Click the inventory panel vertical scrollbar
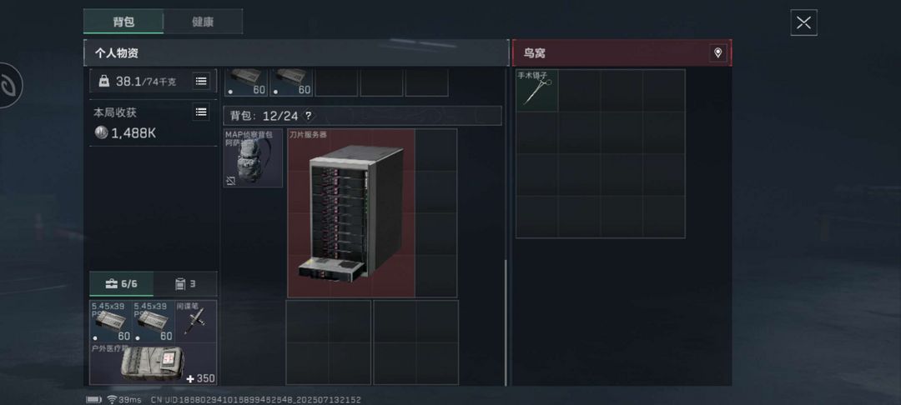 (506, 322)
